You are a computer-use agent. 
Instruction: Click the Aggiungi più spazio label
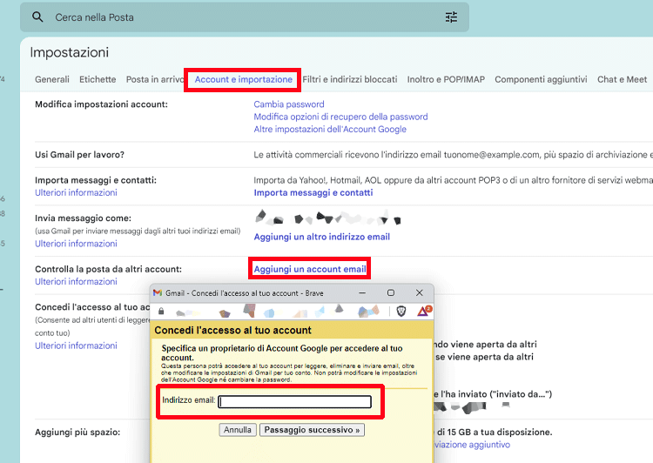(77, 433)
